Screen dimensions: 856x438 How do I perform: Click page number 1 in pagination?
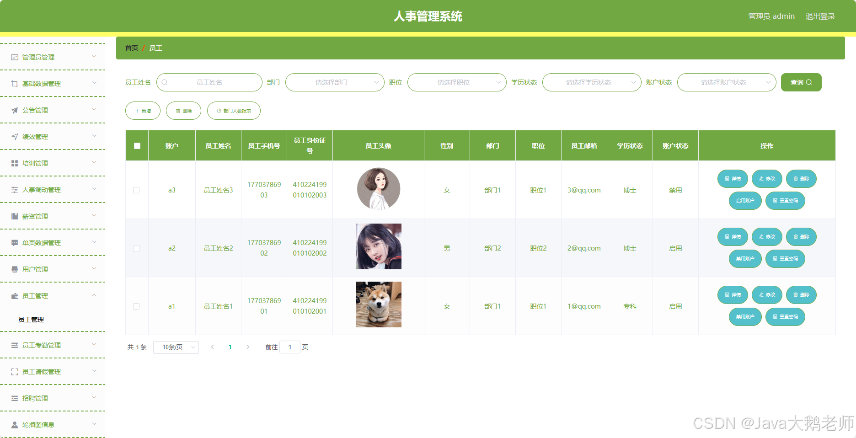click(230, 347)
